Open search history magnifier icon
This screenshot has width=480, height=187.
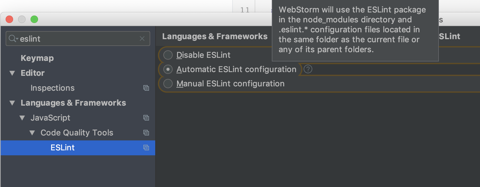(x=13, y=39)
